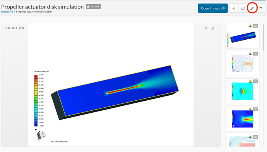Click the 2D badge on second thumbnail
The image size is (267, 152).
(x=255, y=54)
